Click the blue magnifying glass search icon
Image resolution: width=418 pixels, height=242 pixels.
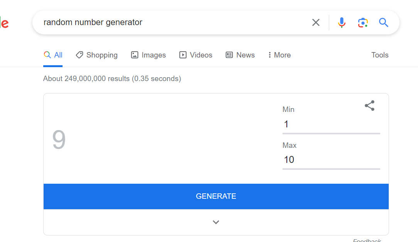(x=384, y=22)
